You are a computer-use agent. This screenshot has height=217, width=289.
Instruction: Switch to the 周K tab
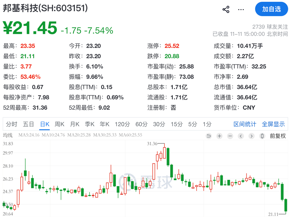(59, 124)
